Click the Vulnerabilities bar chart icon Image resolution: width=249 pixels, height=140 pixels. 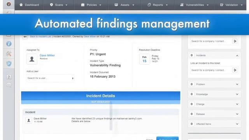(x=182, y=5)
